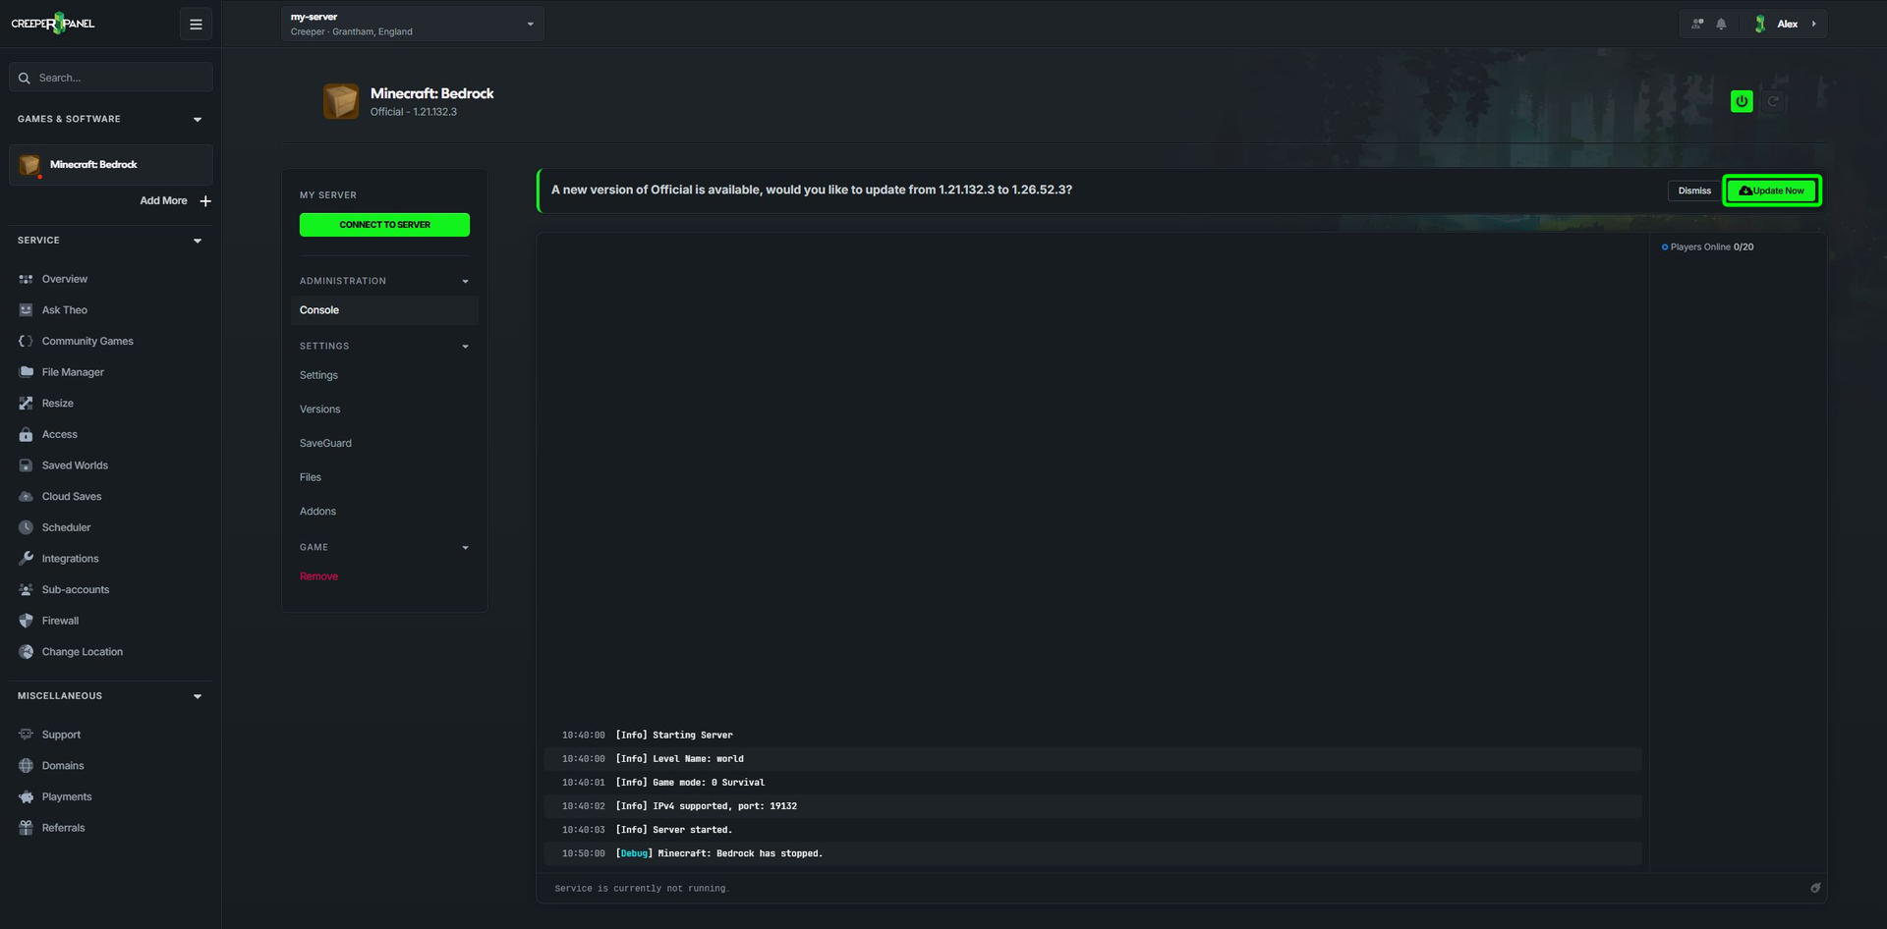1887x929 pixels.
Task: Open the my-server selector dropdown
Action: point(413,25)
